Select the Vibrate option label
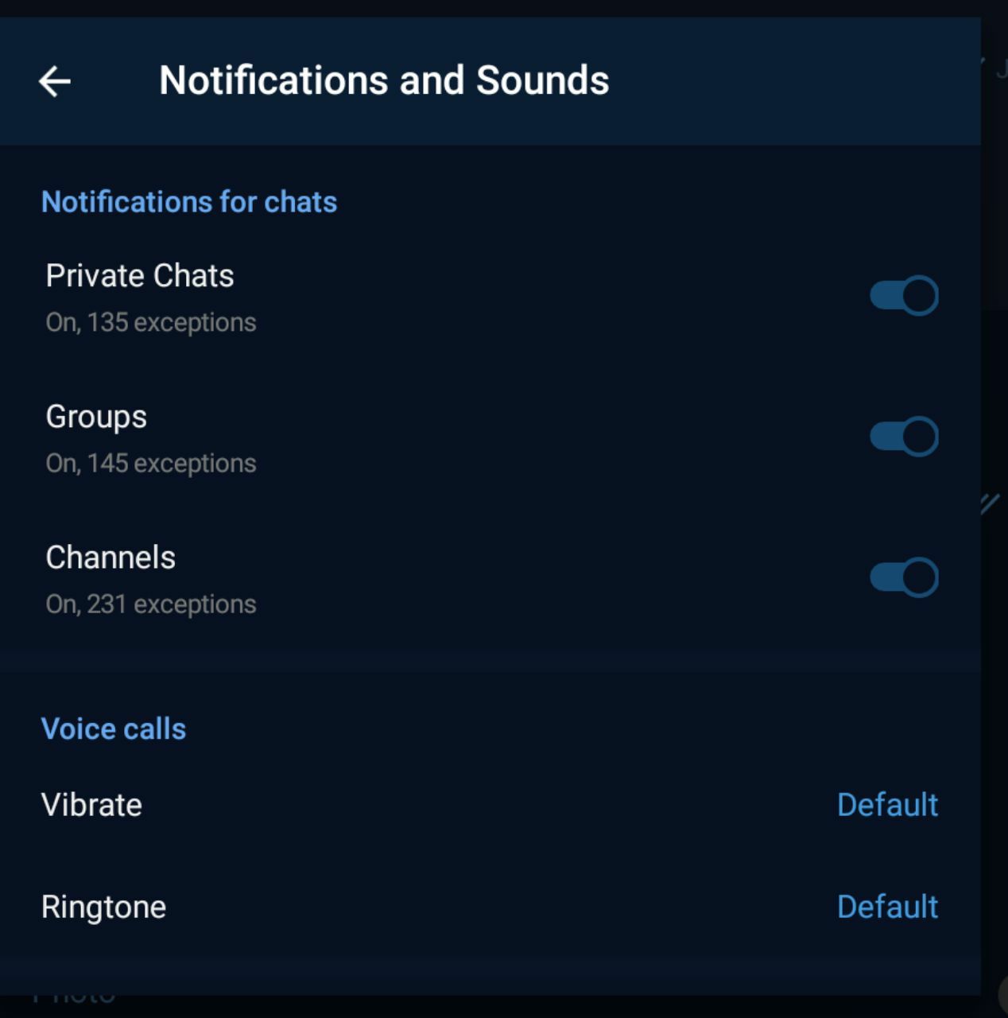Viewport: 1008px width, 1018px height. (91, 805)
